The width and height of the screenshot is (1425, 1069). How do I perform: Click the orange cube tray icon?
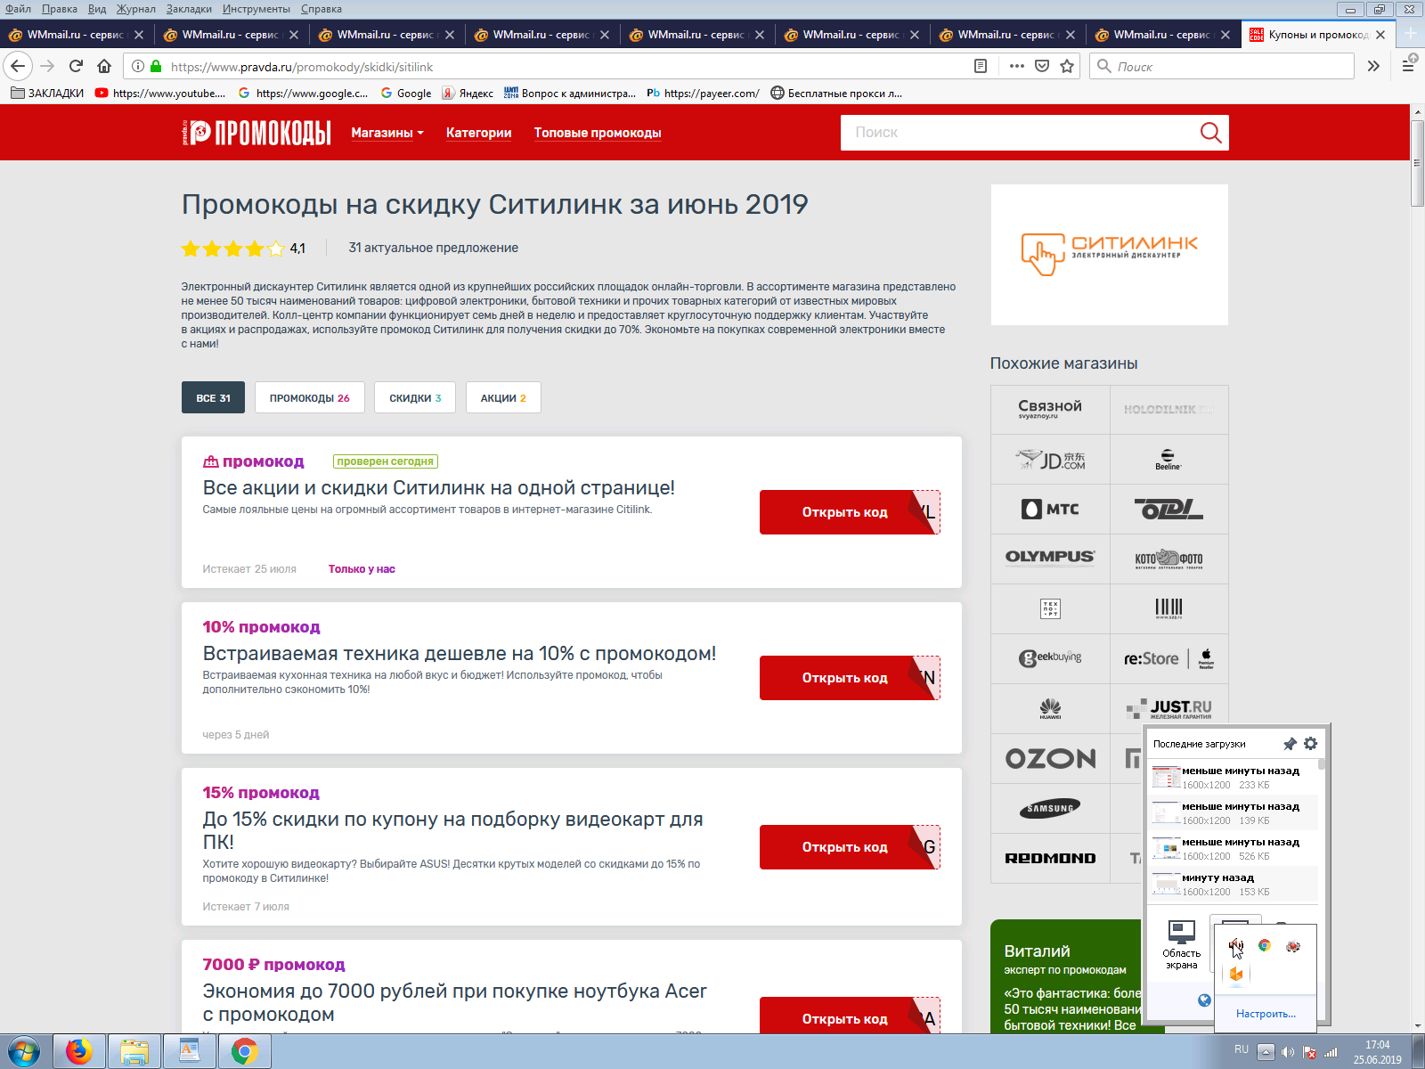[1235, 974]
